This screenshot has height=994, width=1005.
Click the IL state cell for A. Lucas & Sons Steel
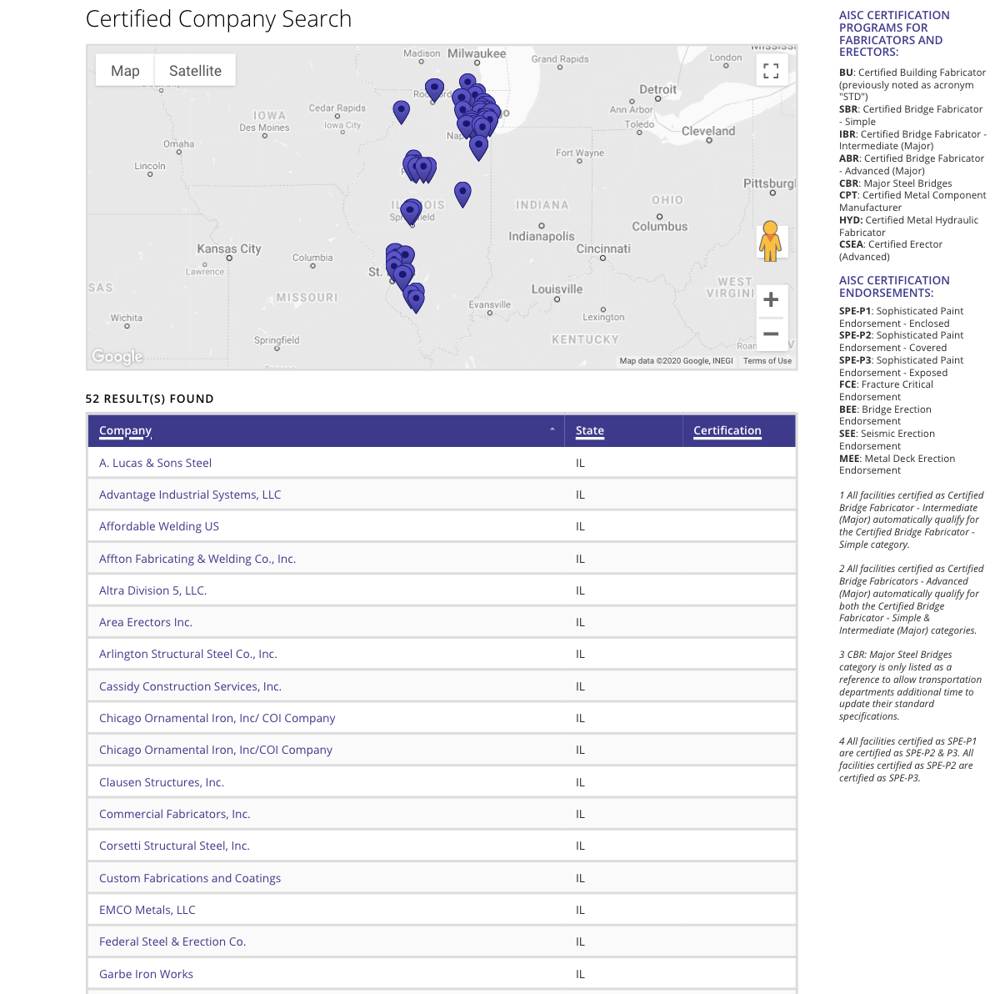click(580, 463)
